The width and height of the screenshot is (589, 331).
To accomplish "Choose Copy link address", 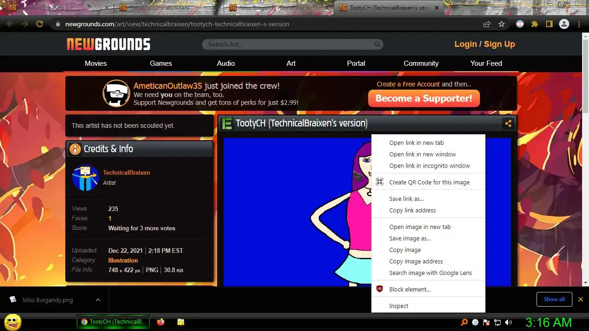I will coord(428,210).
